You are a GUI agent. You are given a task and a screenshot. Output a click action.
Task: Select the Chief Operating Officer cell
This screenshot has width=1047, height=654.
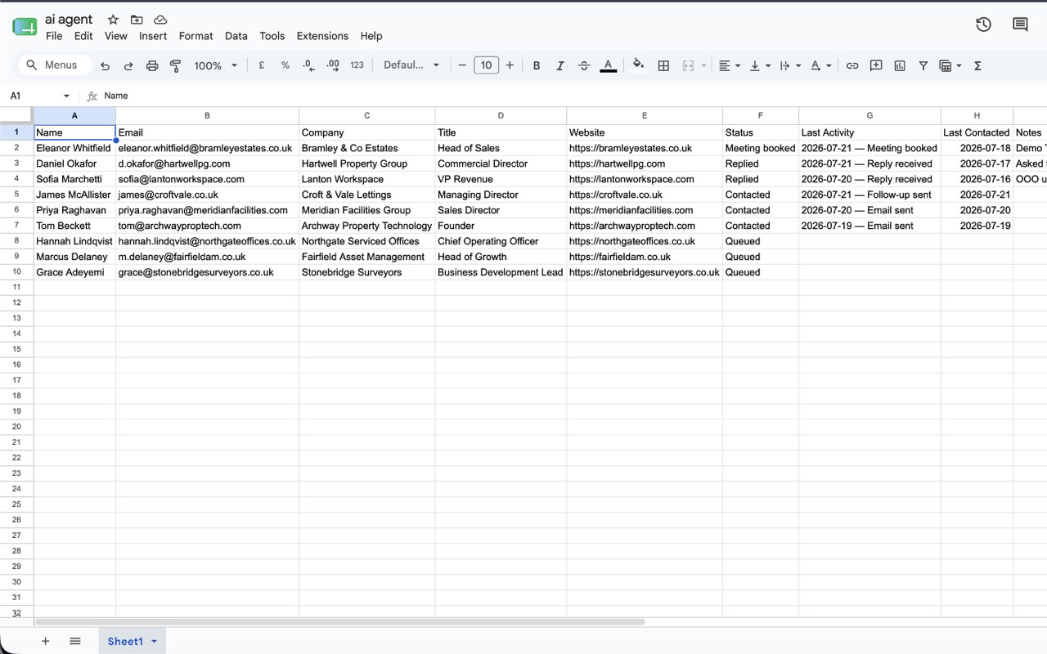tap(501, 241)
